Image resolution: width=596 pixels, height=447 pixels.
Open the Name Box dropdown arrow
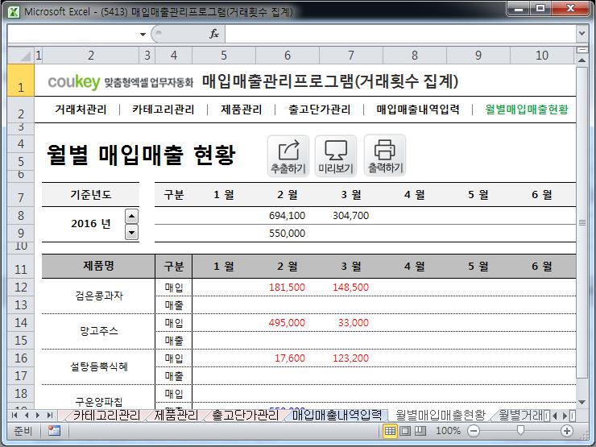(x=143, y=34)
